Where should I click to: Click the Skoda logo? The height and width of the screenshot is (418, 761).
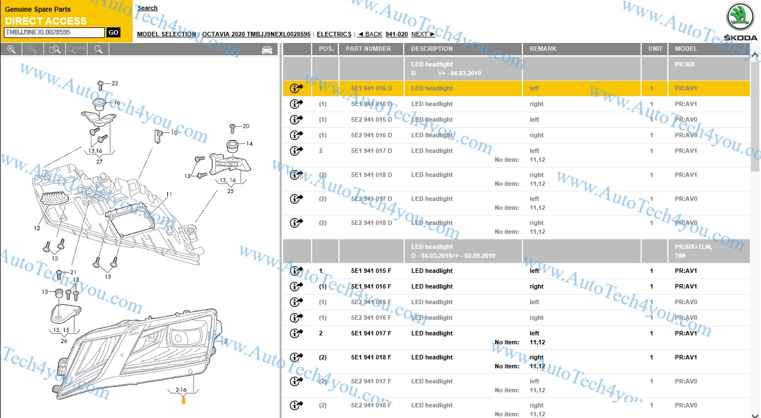(x=741, y=22)
